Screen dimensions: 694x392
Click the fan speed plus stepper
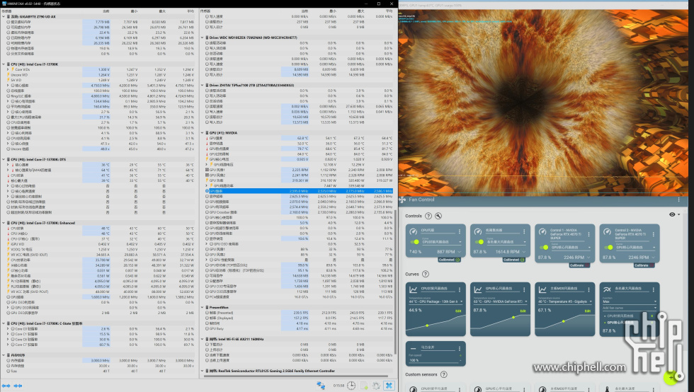[461, 354]
